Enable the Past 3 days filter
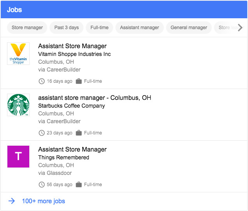This screenshot has width=248, height=211. (66, 28)
